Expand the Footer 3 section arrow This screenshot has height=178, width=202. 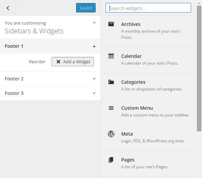pyautogui.click(x=94, y=94)
